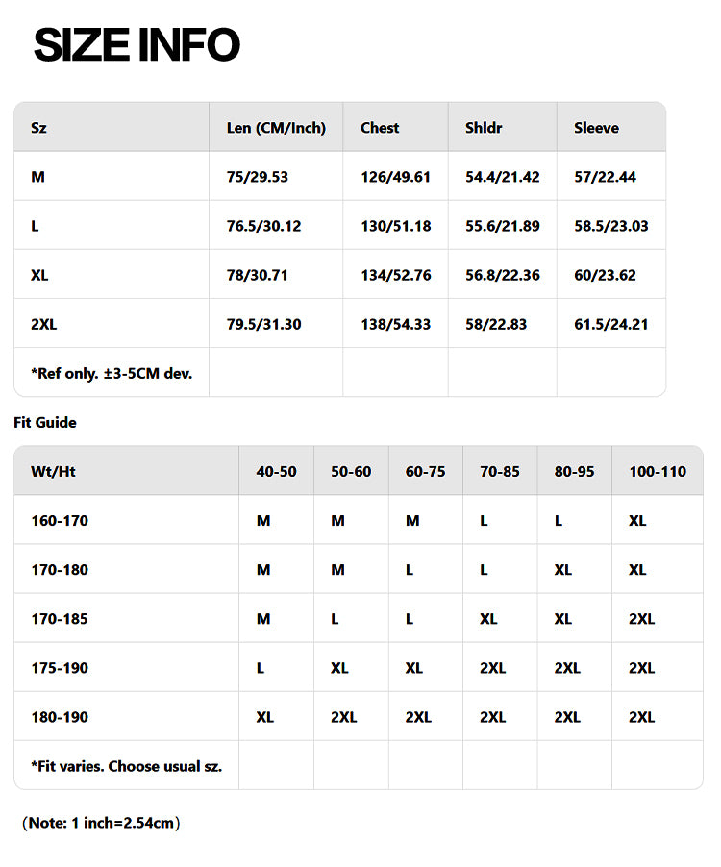Click the 130/51.18 chest value

point(396,226)
